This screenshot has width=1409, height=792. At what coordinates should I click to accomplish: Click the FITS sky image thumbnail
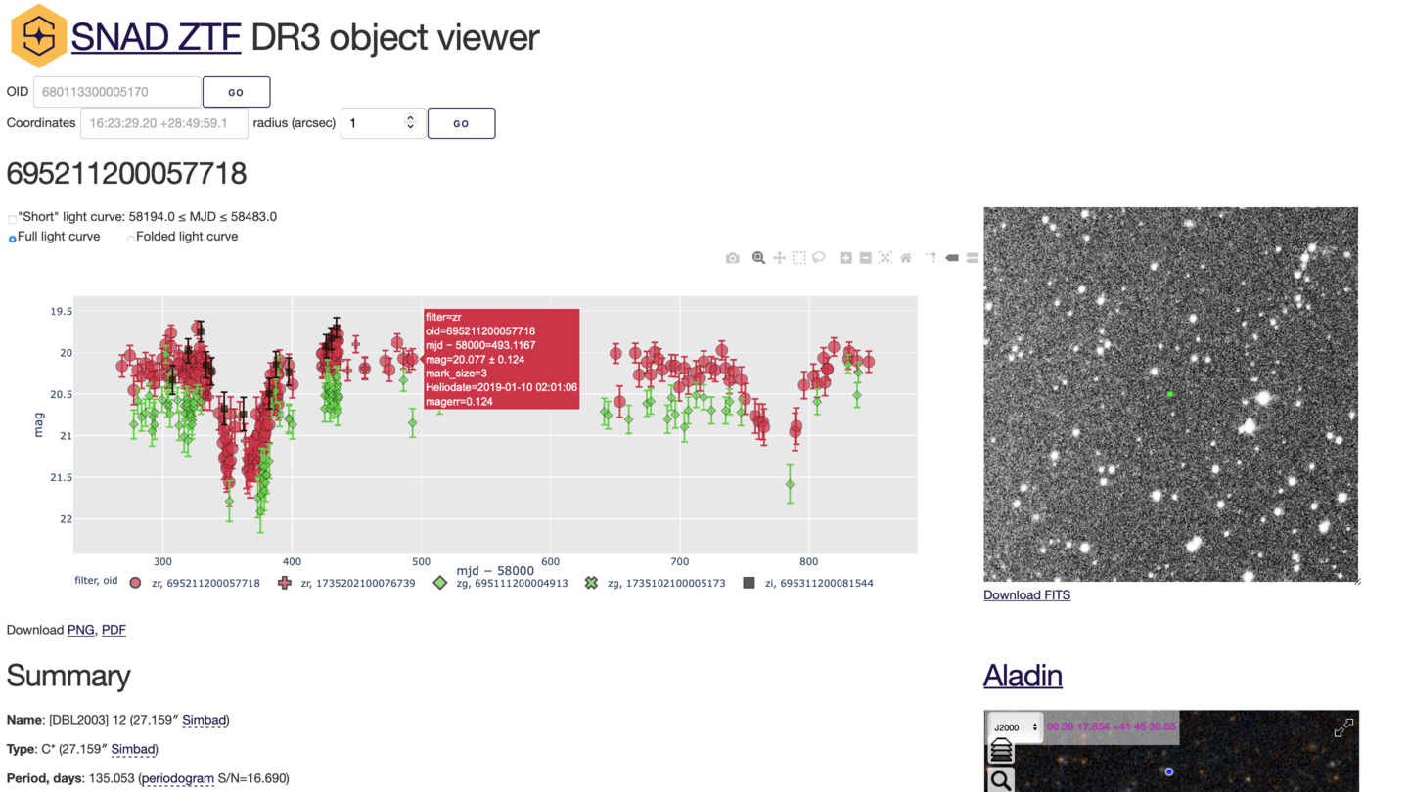[x=1170, y=394]
